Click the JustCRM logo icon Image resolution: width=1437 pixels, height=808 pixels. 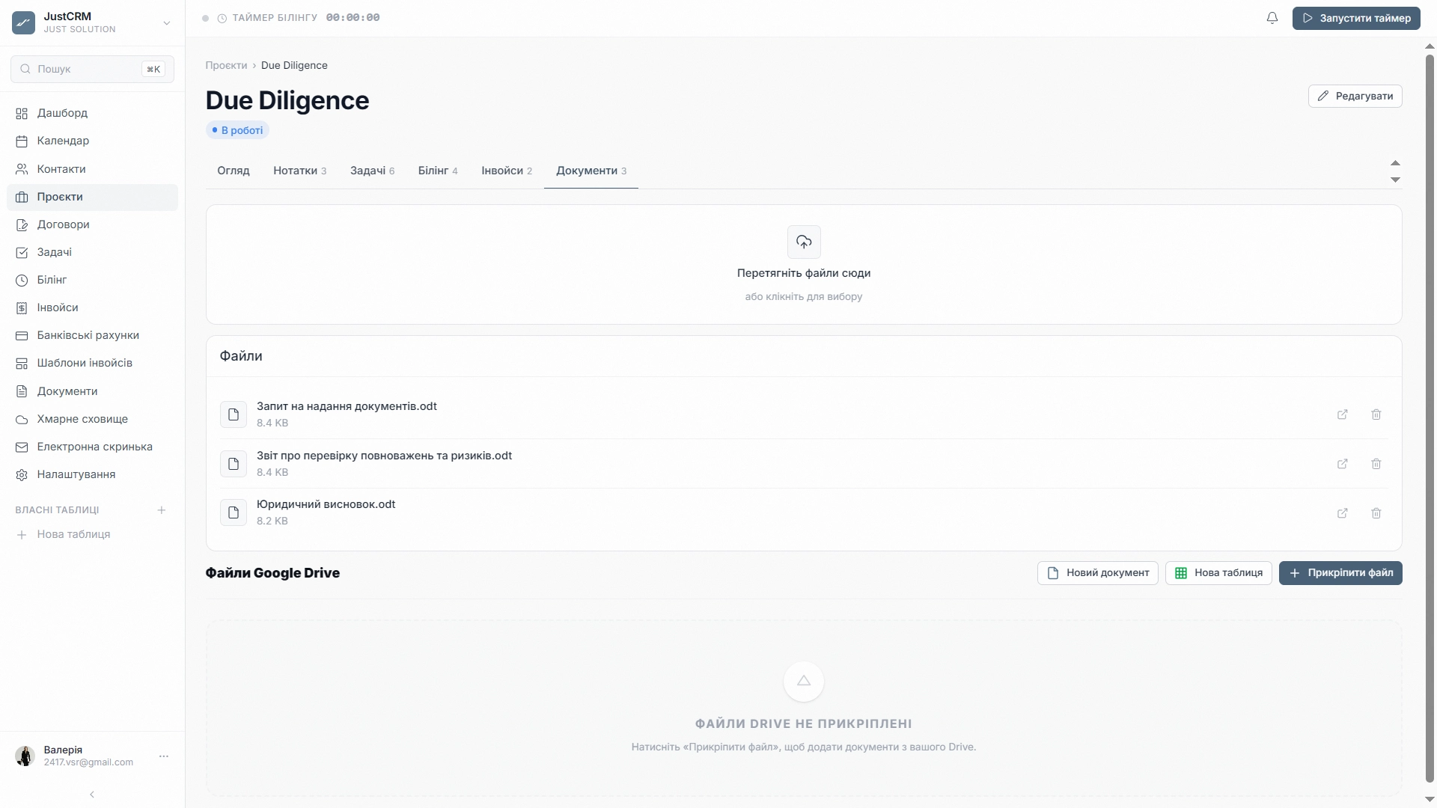click(23, 22)
